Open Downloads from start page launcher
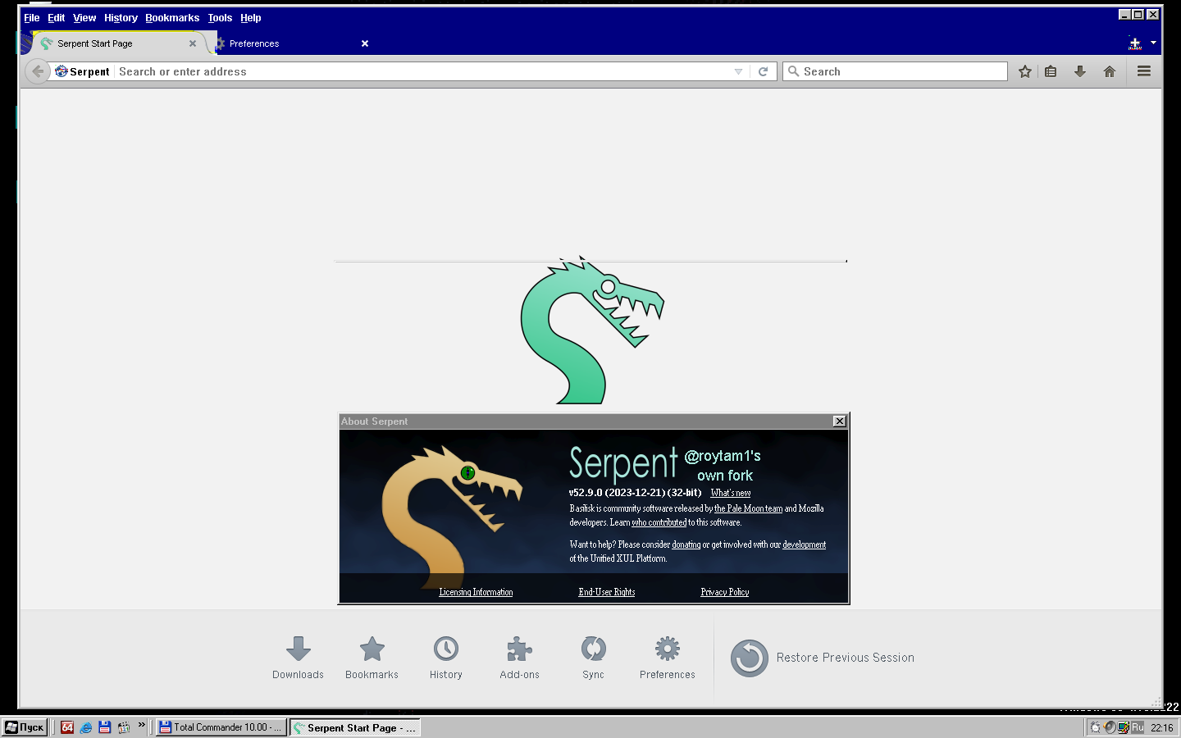The width and height of the screenshot is (1181, 738). click(298, 658)
